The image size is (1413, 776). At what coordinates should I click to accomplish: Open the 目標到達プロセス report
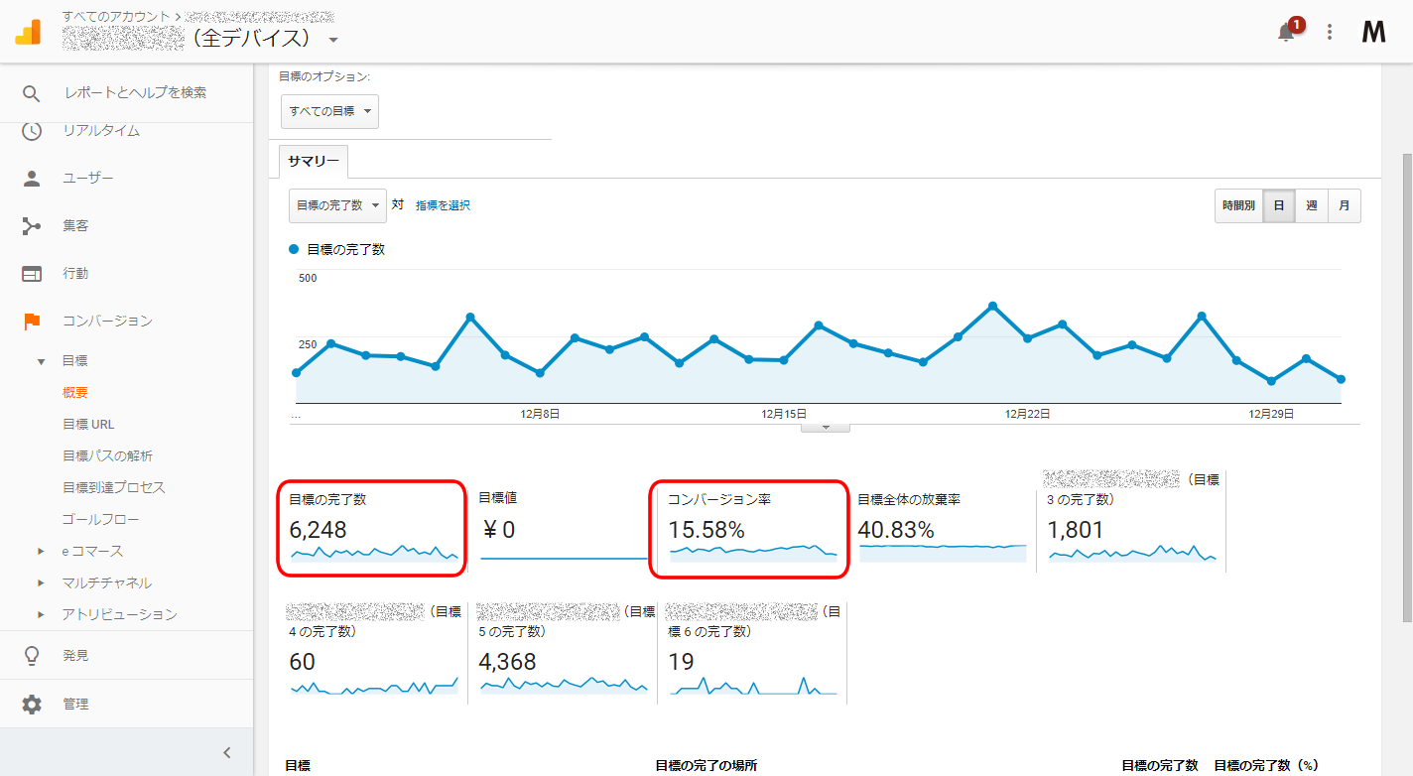(x=113, y=487)
